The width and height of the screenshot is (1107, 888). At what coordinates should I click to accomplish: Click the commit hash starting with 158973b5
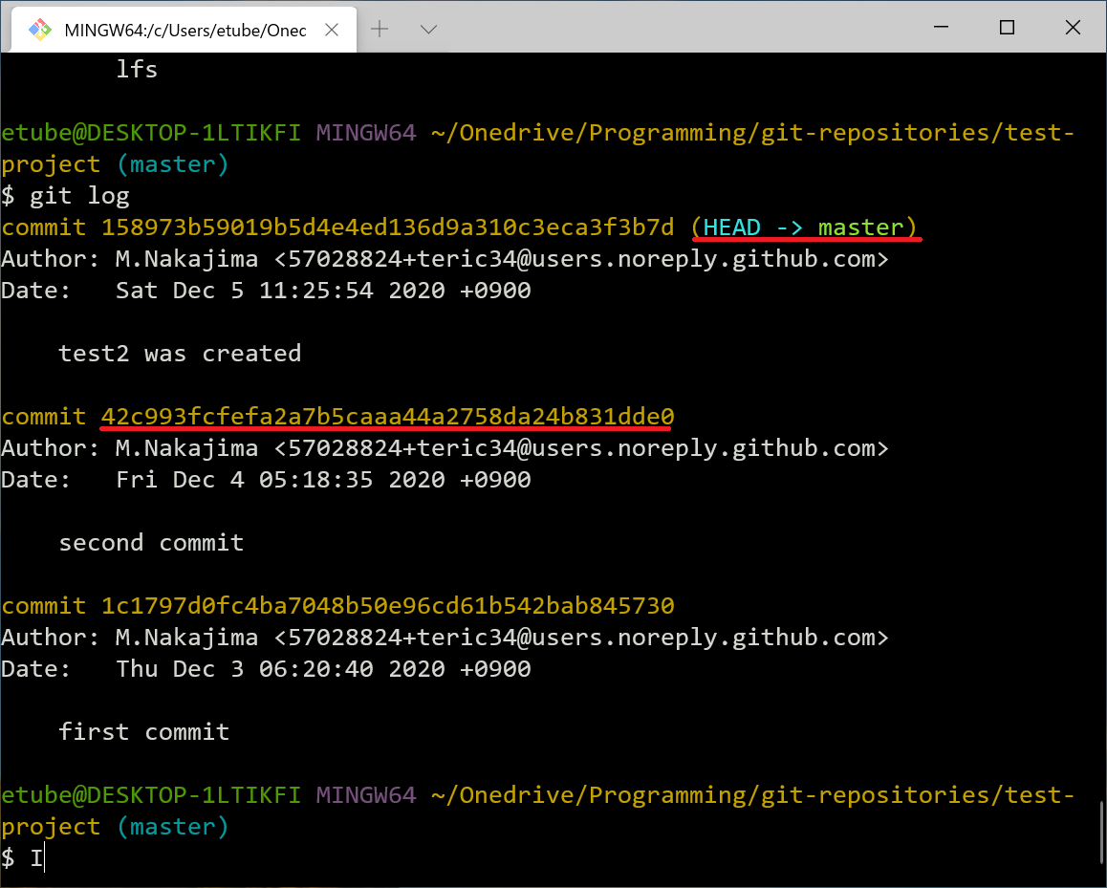(x=387, y=227)
